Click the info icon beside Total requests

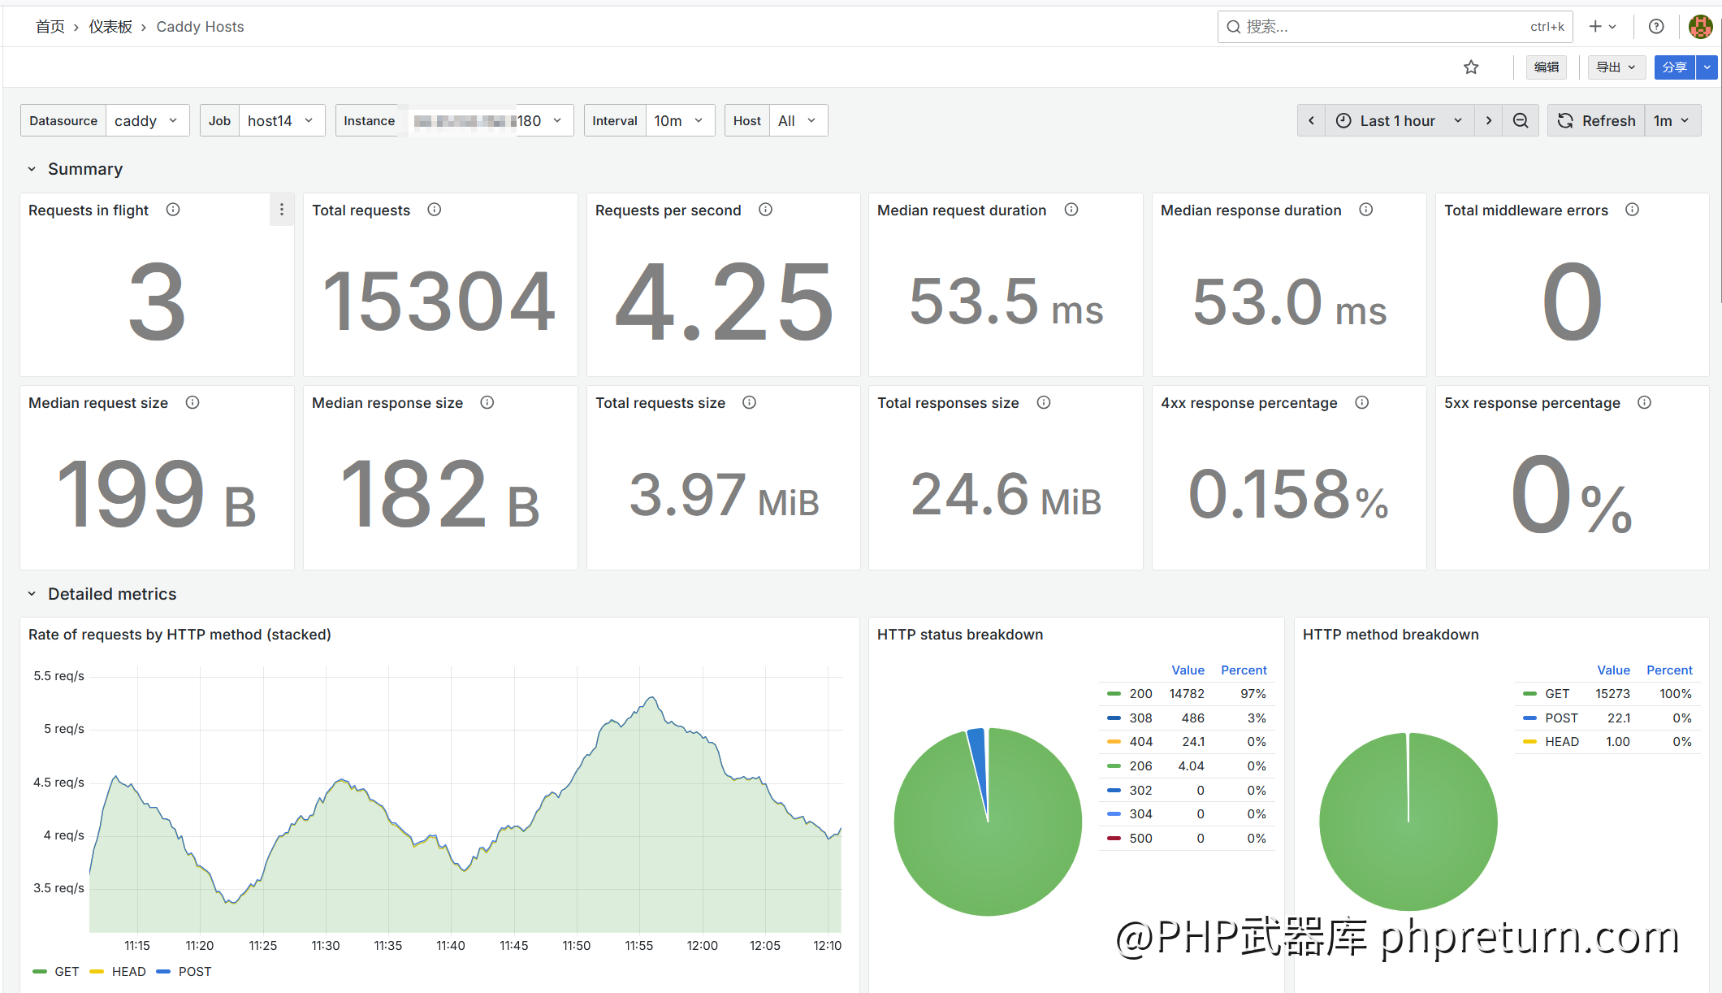click(x=435, y=210)
